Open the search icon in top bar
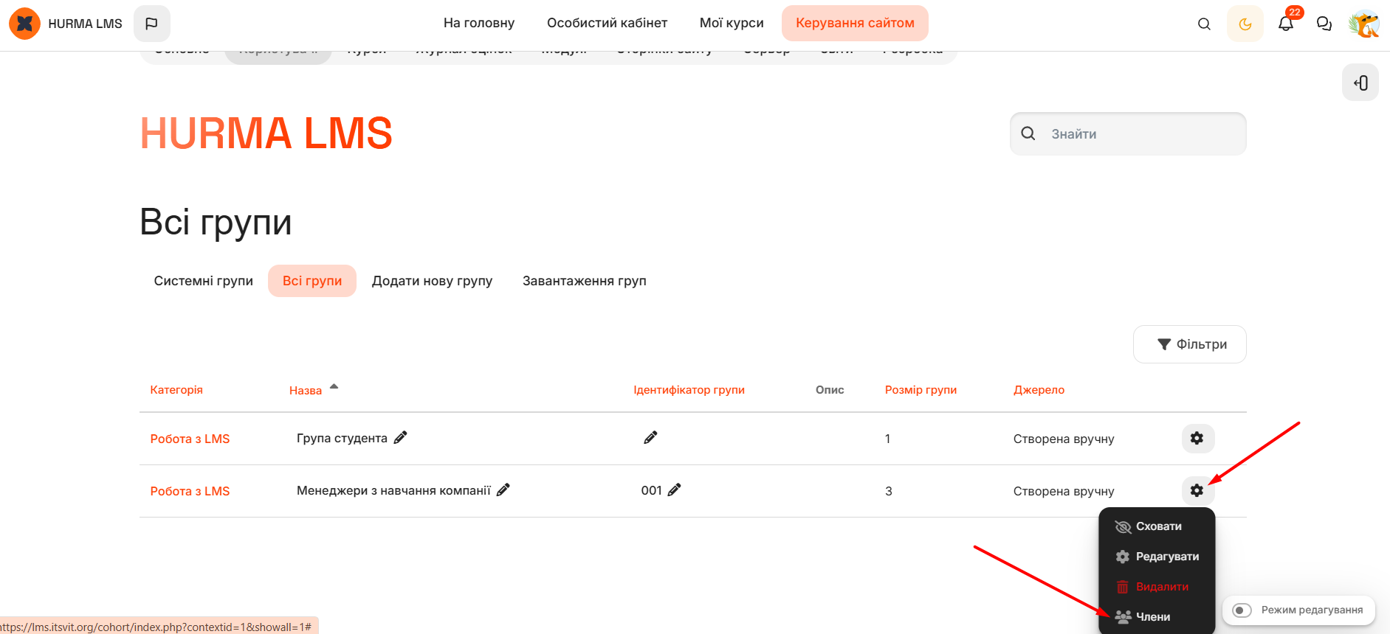The image size is (1390, 634). pyautogui.click(x=1204, y=24)
